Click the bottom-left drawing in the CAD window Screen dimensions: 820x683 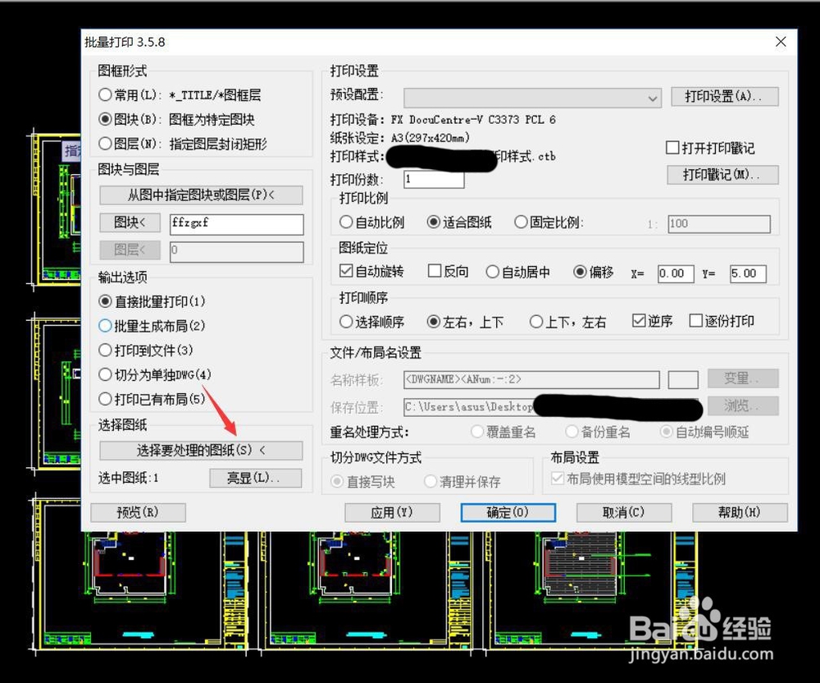coord(141,589)
